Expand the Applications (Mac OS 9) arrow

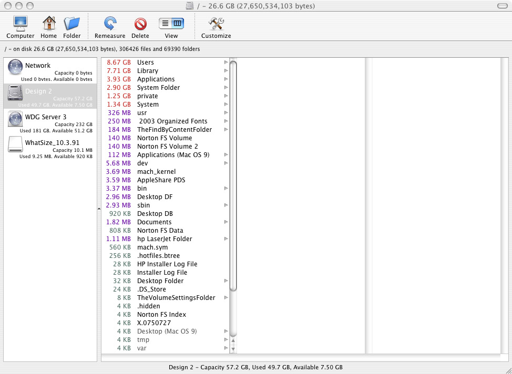[x=226, y=154]
